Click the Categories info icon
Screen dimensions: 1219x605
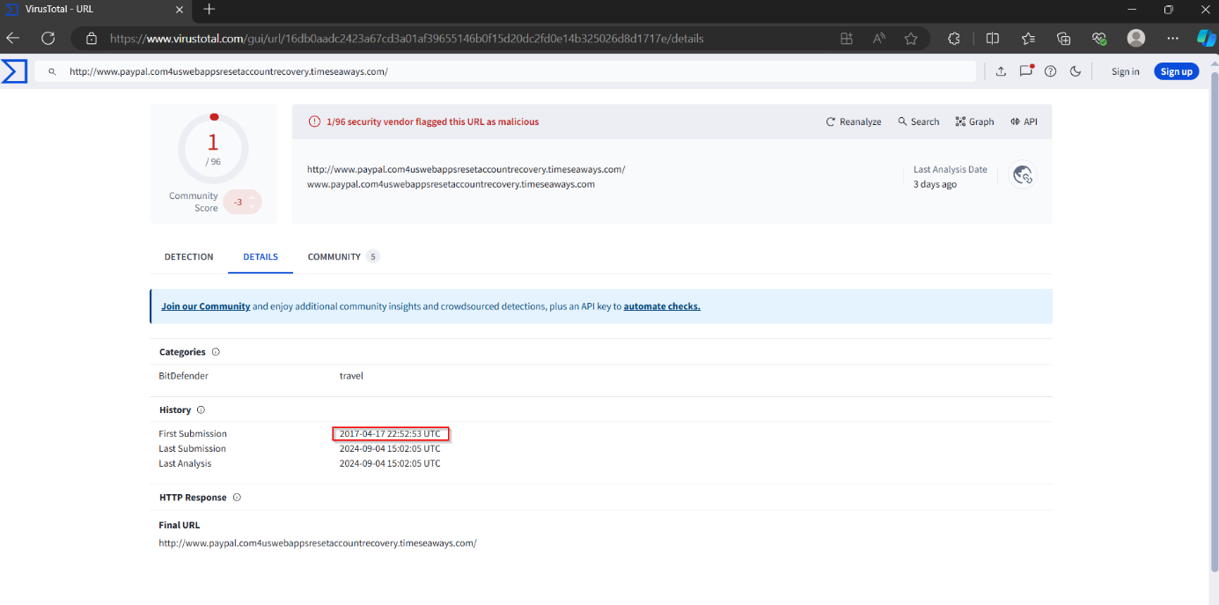(216, 351)
